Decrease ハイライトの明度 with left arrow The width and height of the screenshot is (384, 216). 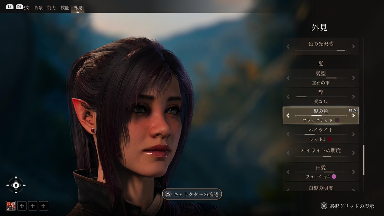[288, 153]
